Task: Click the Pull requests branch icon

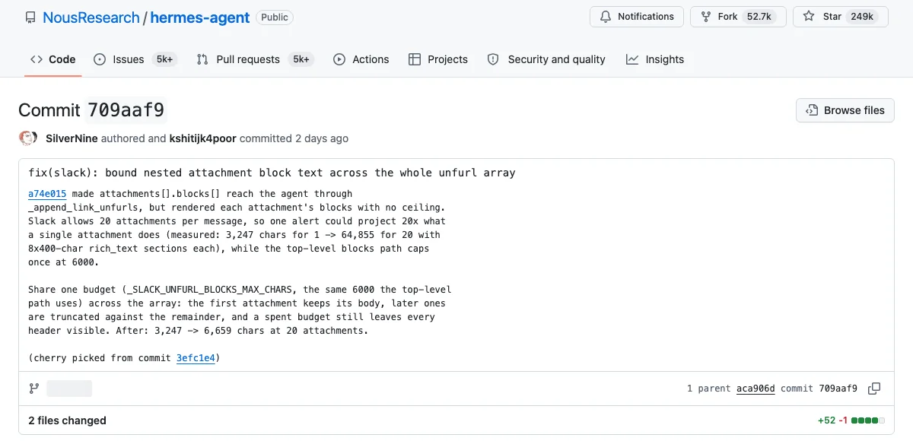Action: tap(202, 59)
